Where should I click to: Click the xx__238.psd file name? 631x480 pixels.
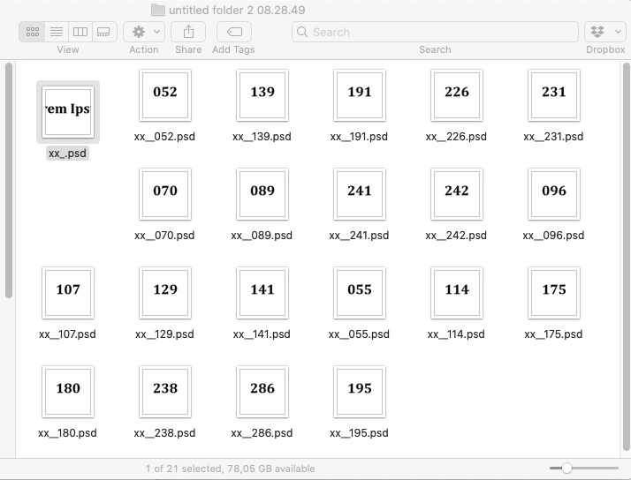pos(164,433)
